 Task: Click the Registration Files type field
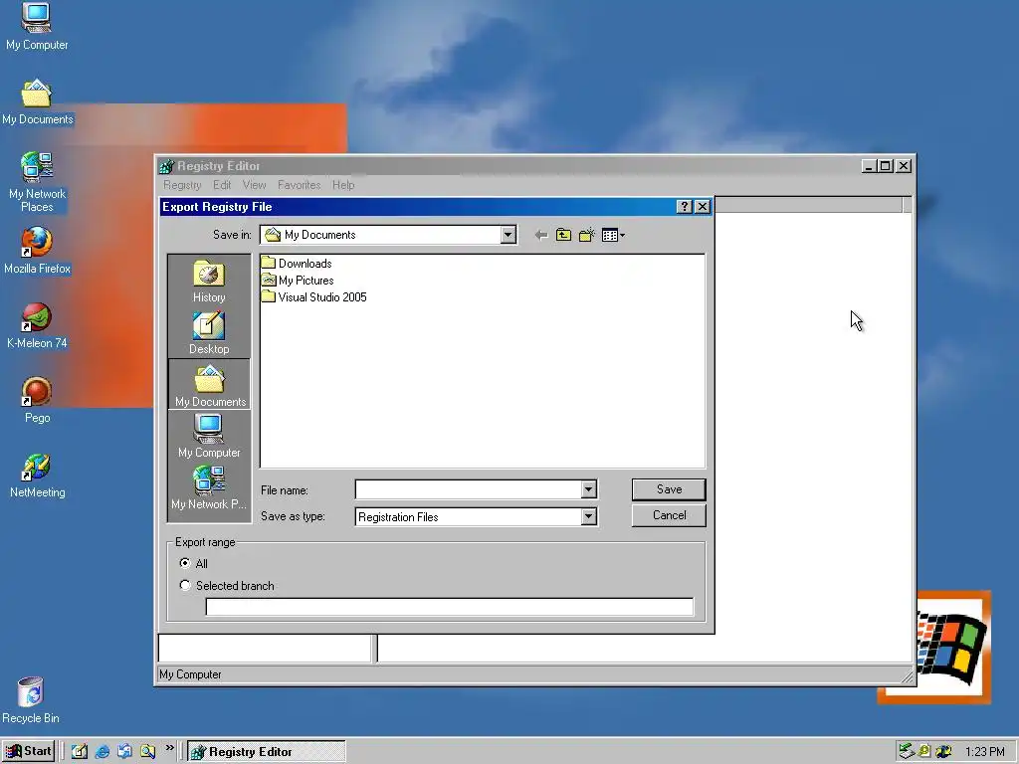point(468,516)
